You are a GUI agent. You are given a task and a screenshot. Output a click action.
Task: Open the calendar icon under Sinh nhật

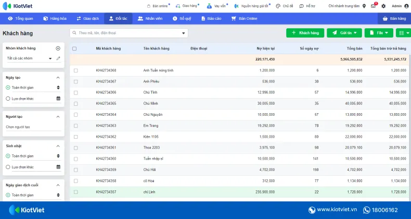pos(58,167)
